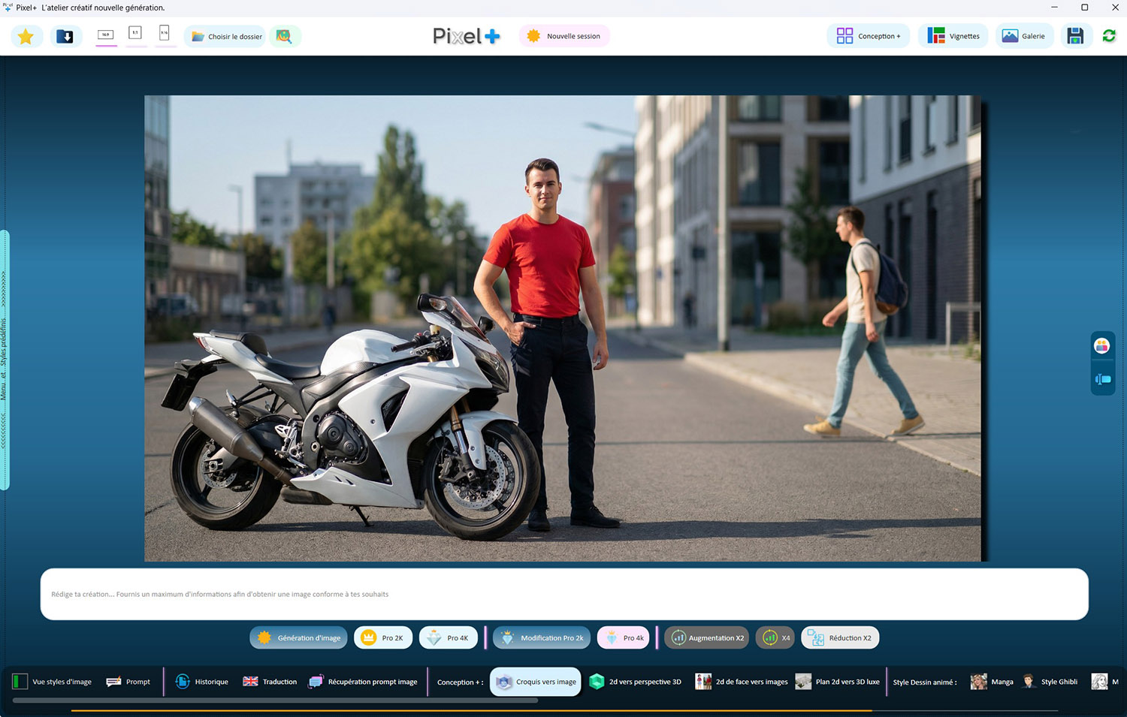Image resolution: width=1127 pixels, height=717 pixels.
Task: Expand the Menu et Styles prédéfinis side panel
Action: [5, 360]
